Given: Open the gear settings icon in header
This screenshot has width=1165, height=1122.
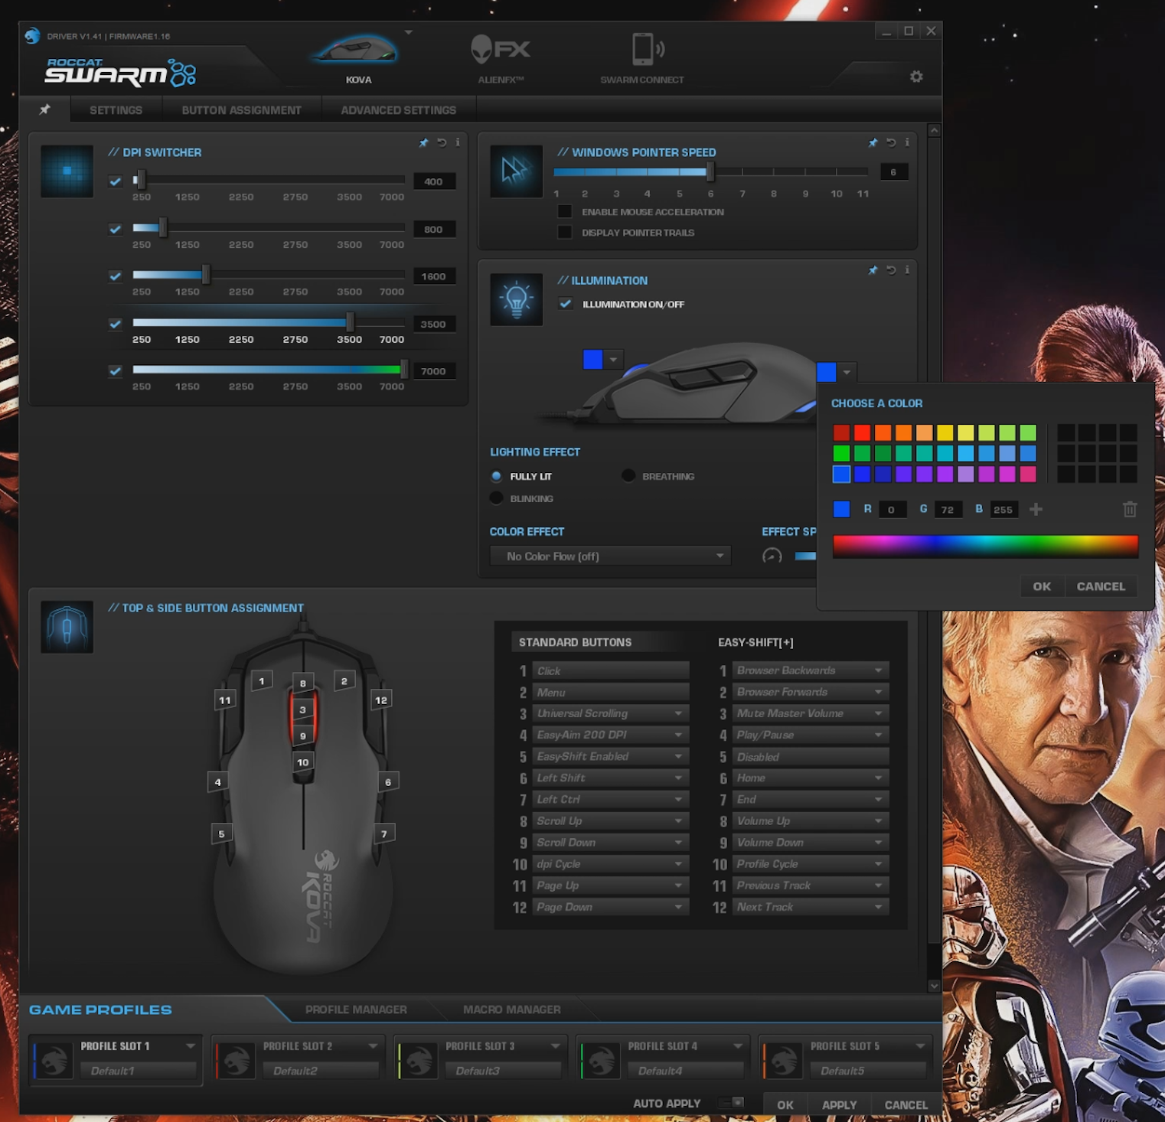Looking at the screenshot, I should click(x=916, y=77).
